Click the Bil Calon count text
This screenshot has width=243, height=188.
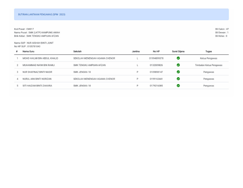coord(222,29)
